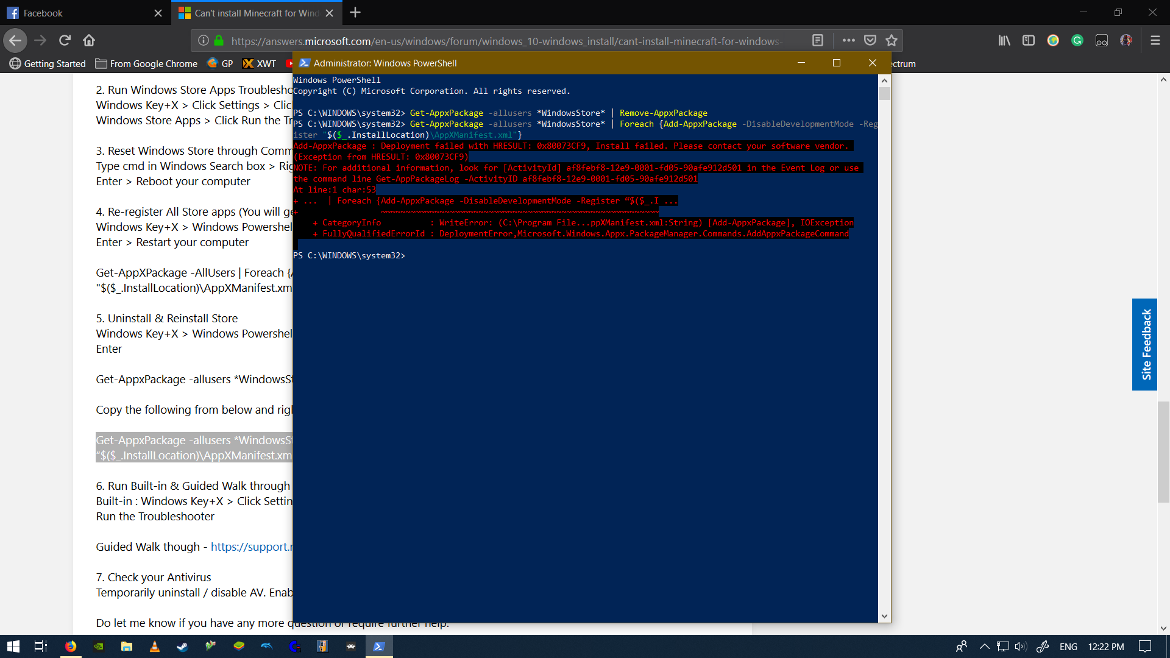Screen dimensions: 1170x658
Task: Maximize the PowerShell window
Action: click(837, 63)
